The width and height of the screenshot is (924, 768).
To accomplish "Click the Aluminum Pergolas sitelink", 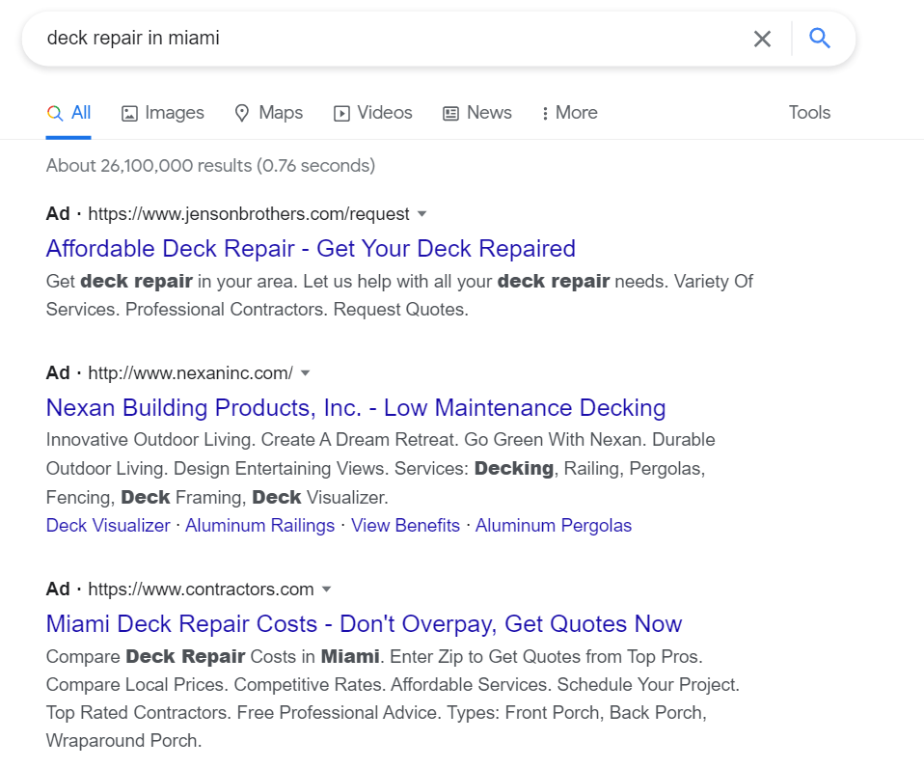I will tap(554, 525).
